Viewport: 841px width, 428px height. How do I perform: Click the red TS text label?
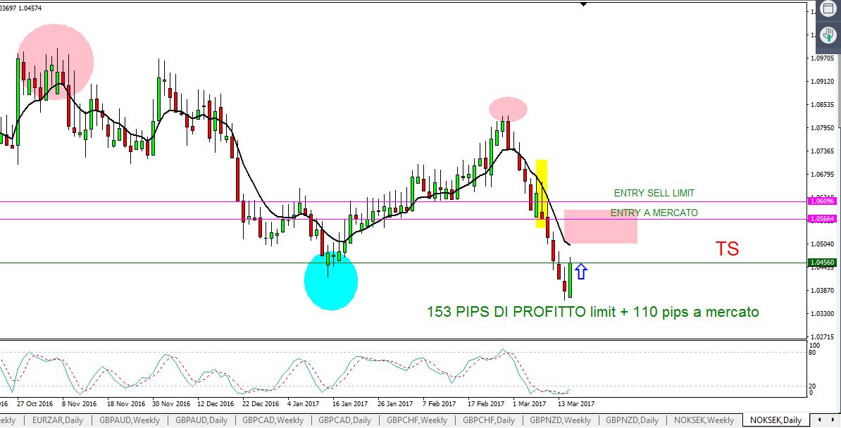pos(727,249)
